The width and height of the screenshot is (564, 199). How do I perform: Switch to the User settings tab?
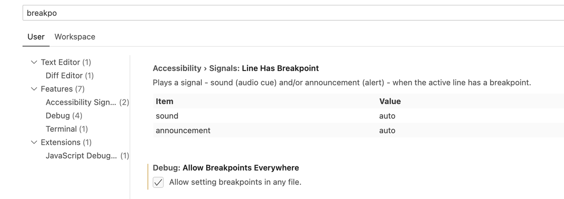[36, 37]
